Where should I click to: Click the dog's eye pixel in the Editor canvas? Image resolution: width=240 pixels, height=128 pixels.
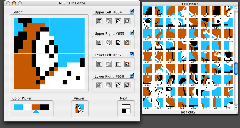pos(52,49)
